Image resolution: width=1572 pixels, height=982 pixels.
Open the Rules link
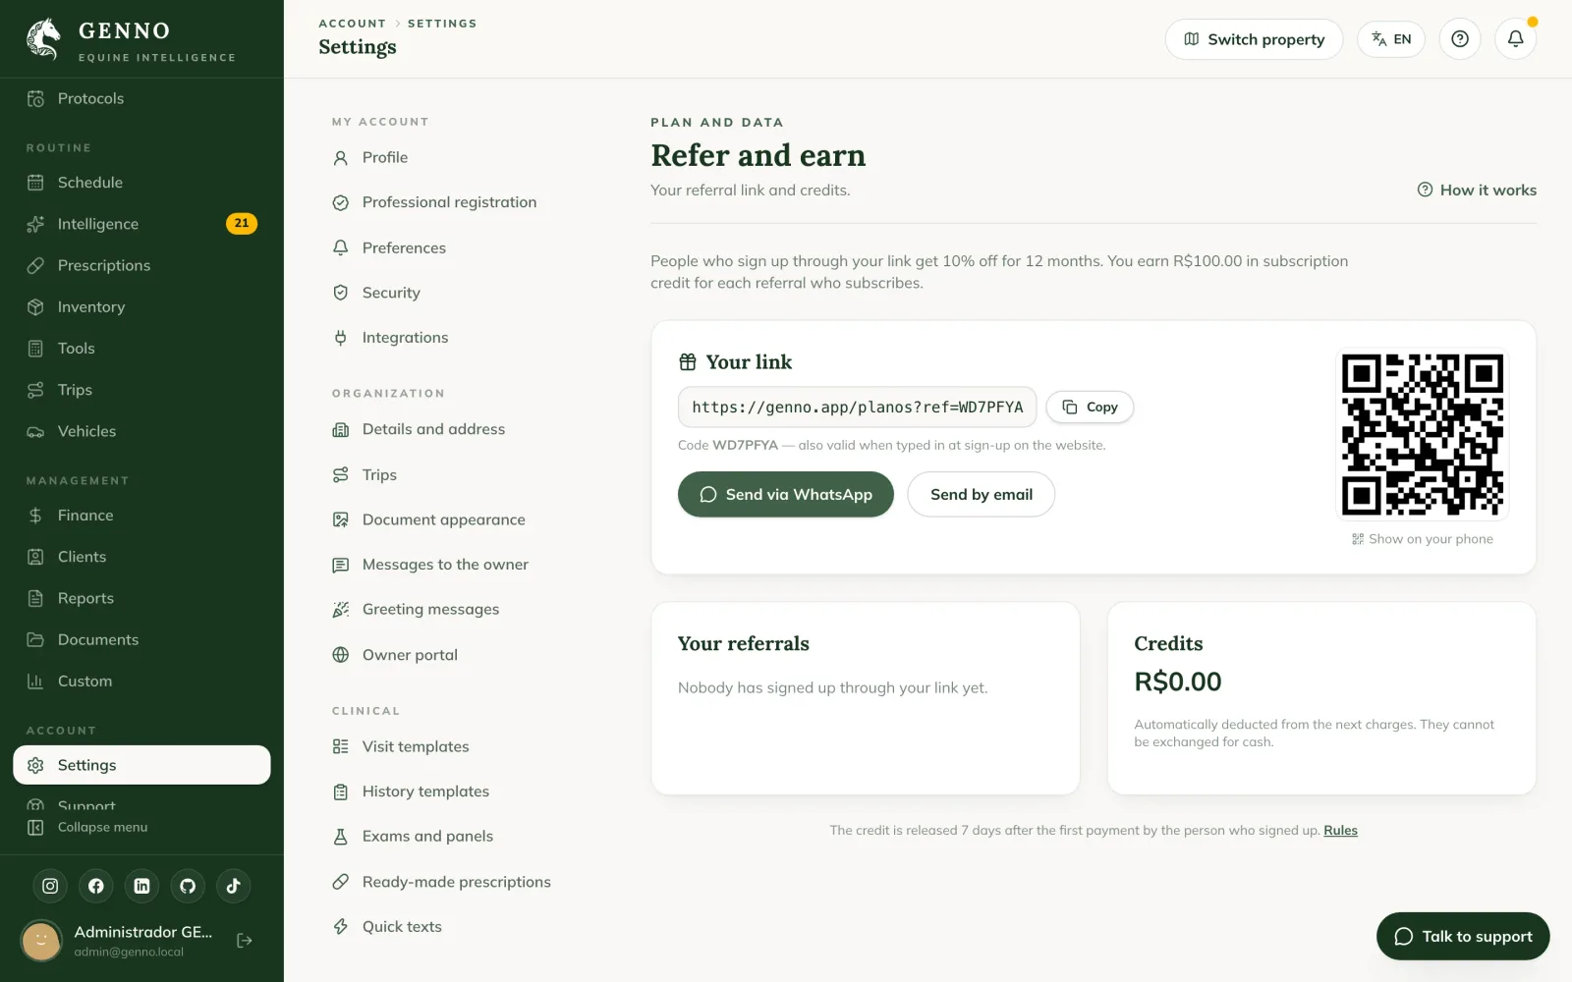(1340, 831)
